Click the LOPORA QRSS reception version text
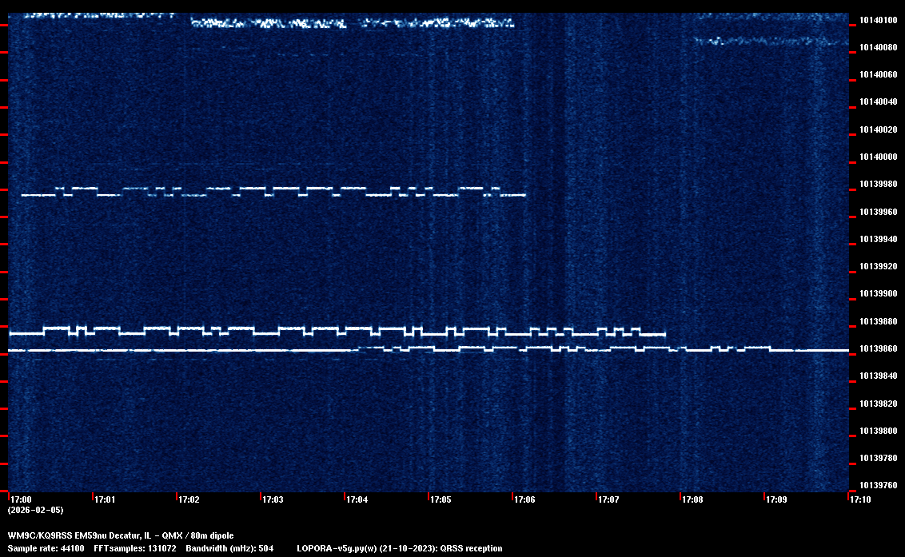This screenshot has height=557, width=905. click(399, 549)
